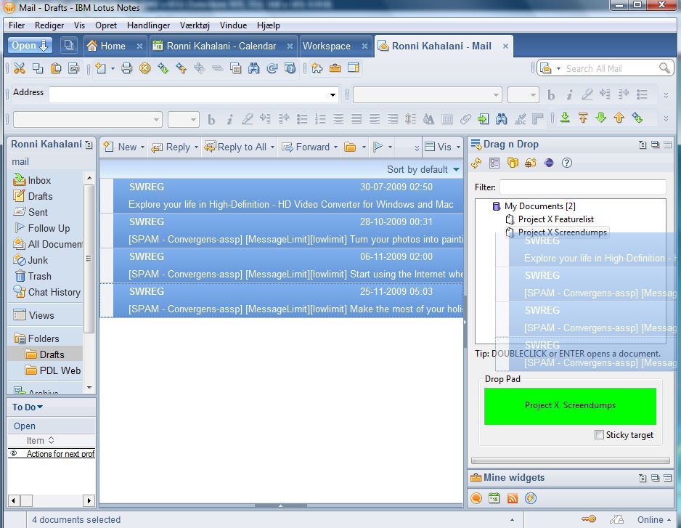Click the RSS feed icon in Mine widgets

click(x=513, y=498)
